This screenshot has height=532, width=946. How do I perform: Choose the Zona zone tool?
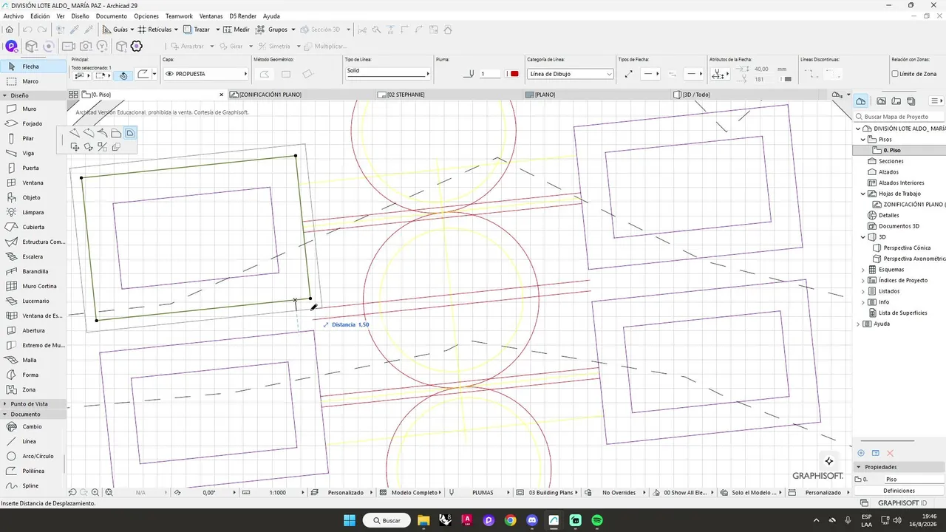[33, 389]
